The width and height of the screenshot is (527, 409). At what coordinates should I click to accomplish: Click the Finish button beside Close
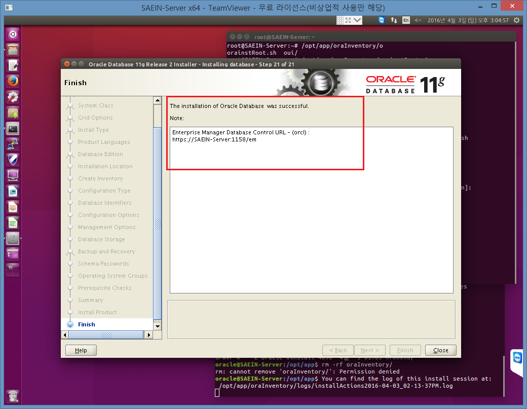tap(405, 350)
